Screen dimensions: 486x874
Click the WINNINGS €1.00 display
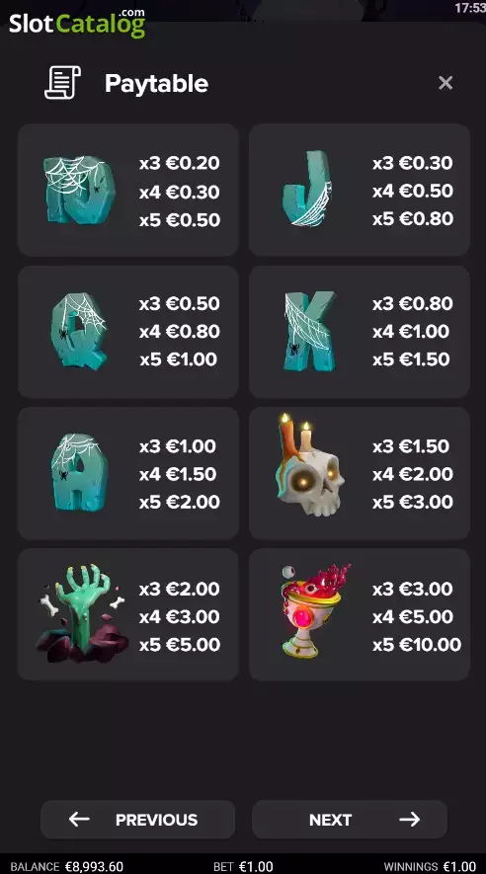point(430,867)
